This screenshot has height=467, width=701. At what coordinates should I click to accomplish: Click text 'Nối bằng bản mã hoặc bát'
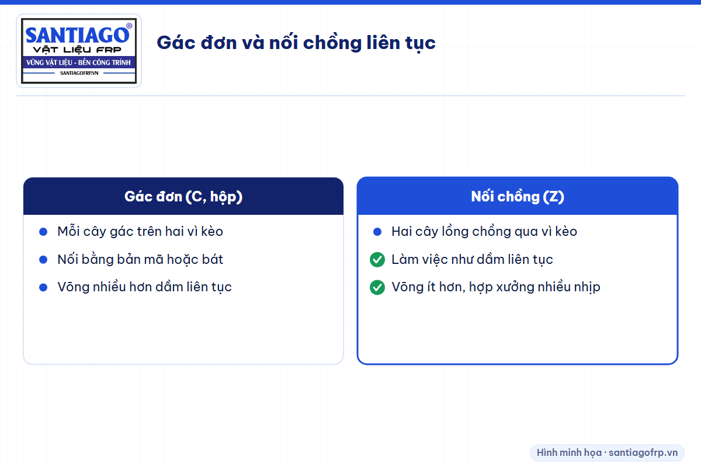point(140,259)
